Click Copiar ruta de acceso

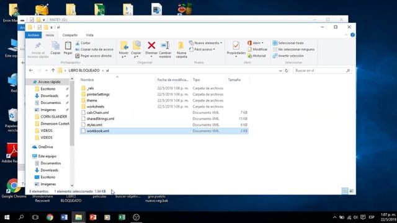[94, 50]
